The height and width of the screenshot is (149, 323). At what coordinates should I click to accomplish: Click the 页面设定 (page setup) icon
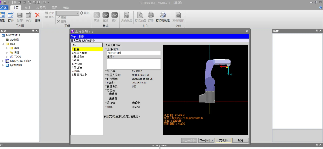[x=127, y=16]
